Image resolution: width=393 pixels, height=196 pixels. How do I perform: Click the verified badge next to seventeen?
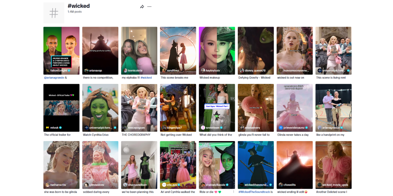coord(222,128)
